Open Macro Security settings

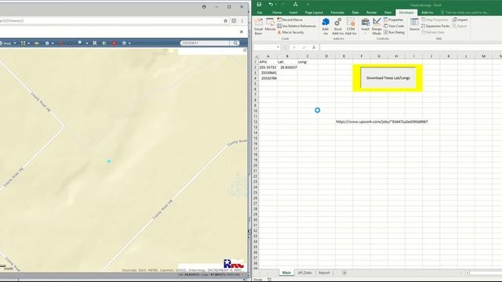click(x=291, y=32)
